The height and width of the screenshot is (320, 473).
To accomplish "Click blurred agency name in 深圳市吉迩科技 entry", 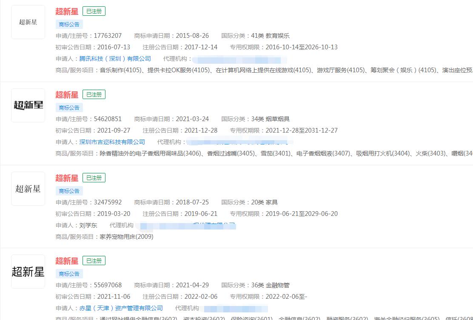I will pos(239,142).
